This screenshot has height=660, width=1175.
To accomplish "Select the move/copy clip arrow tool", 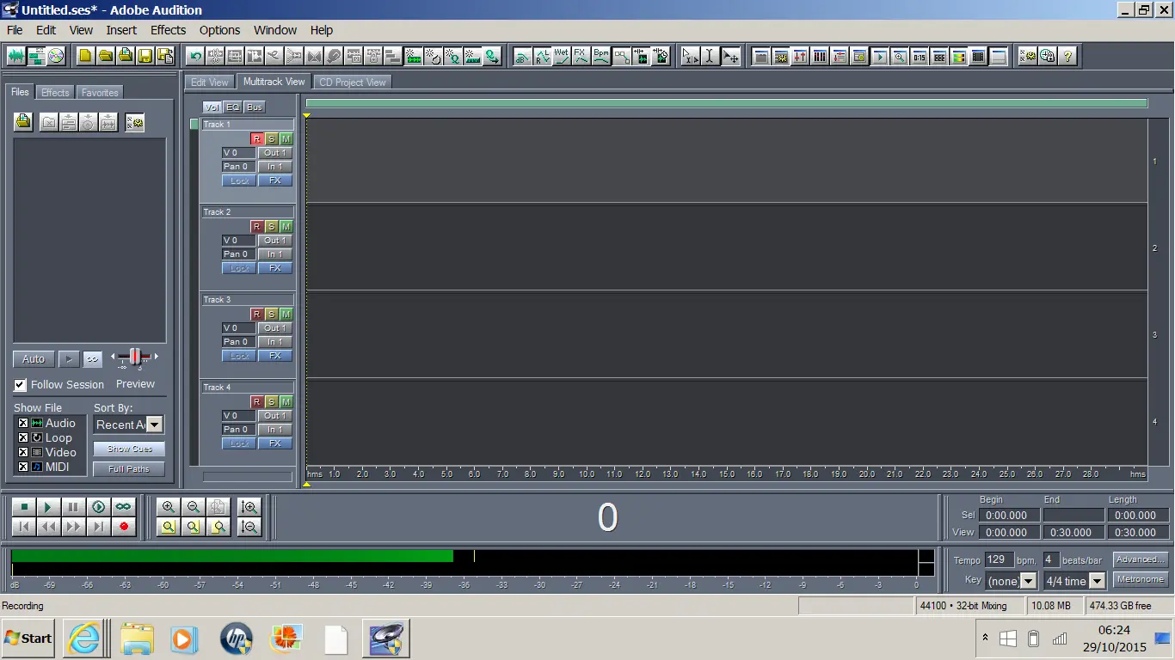I will [730, 57].
